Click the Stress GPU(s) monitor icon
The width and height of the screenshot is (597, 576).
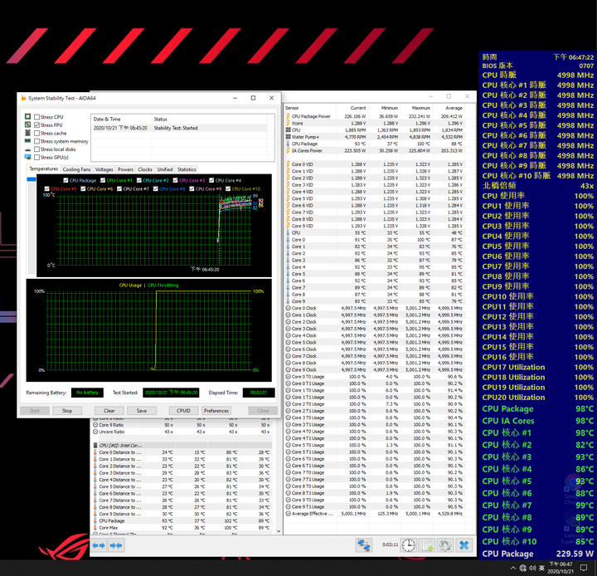click(28, 158)
